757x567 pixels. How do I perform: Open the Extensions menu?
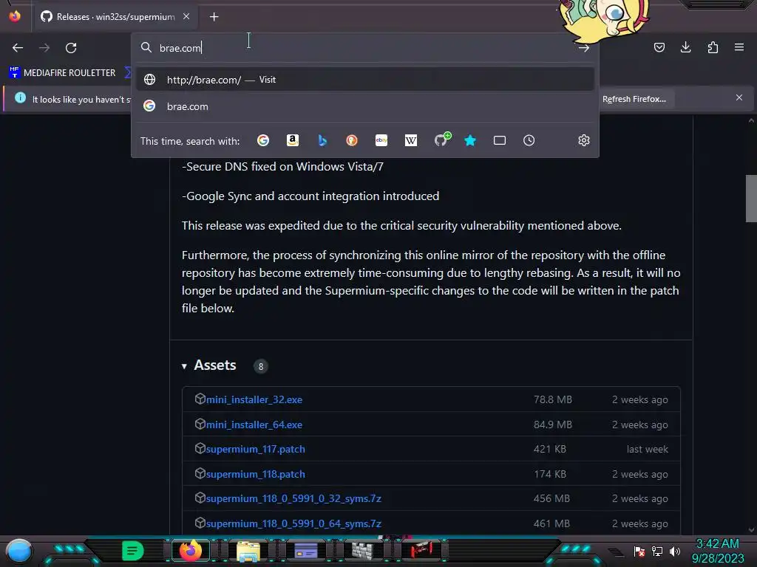pyautogui.click(x=713, y=47)
